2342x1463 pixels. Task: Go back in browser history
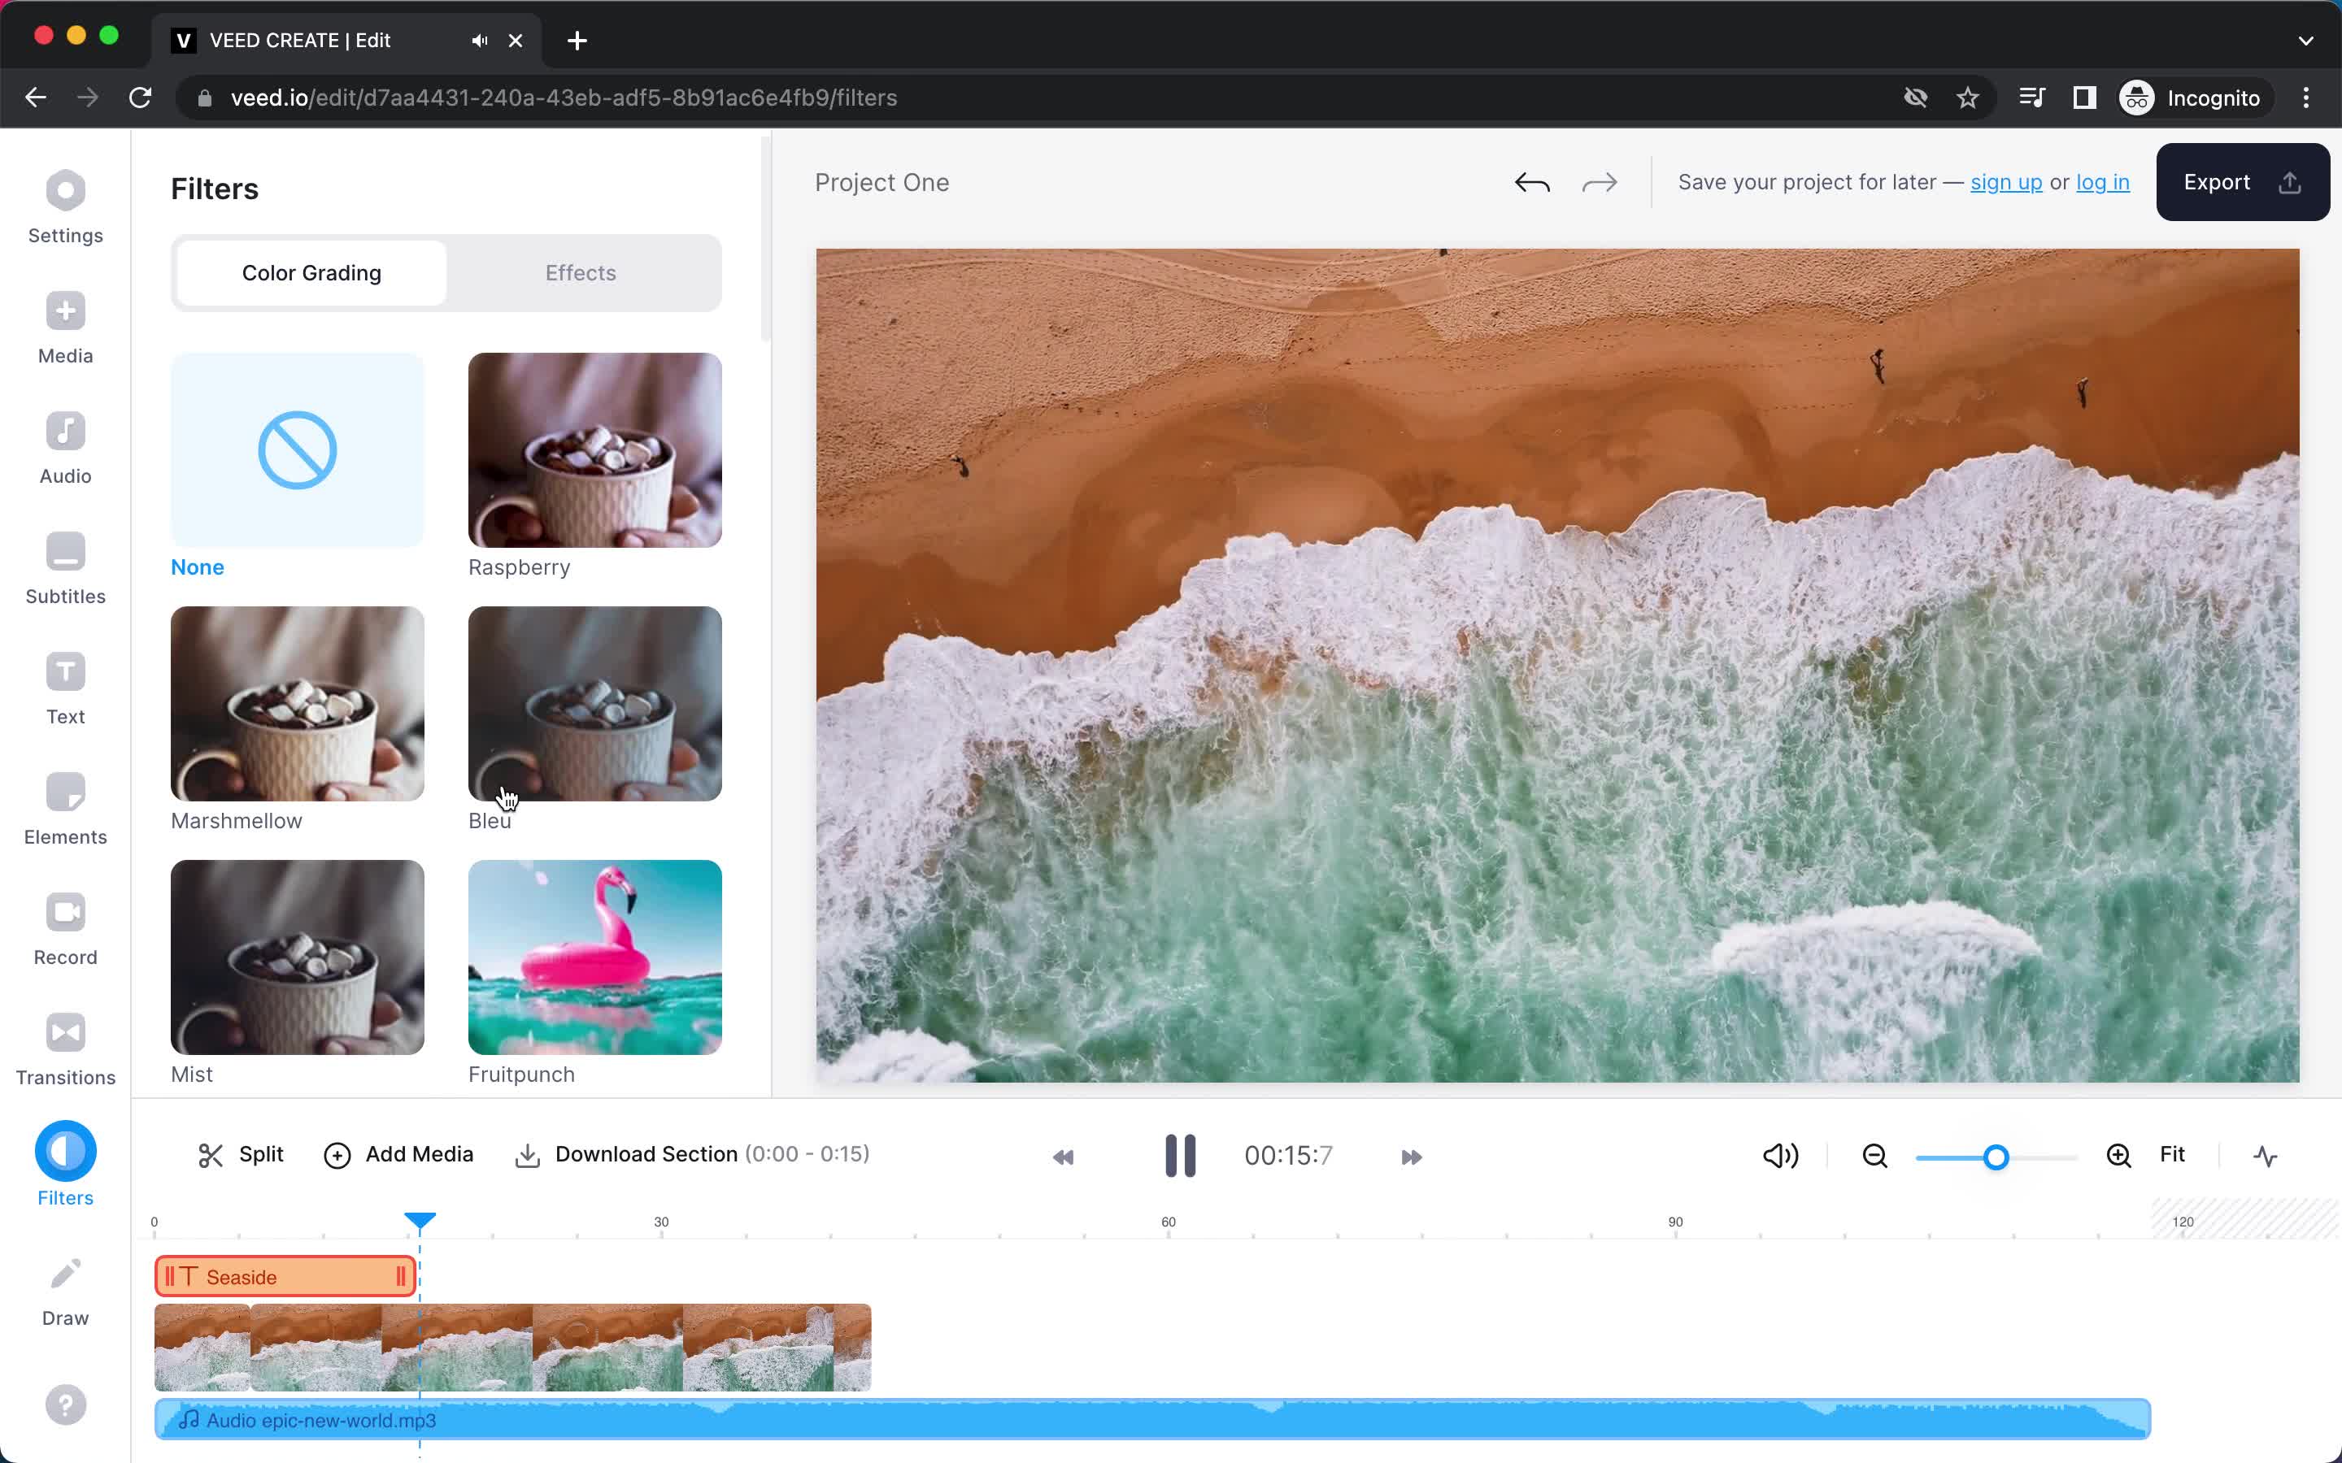36,98
